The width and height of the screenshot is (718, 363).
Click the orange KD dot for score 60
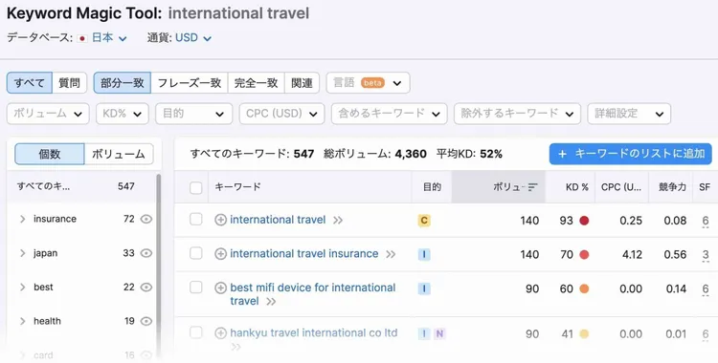[584, 288]
